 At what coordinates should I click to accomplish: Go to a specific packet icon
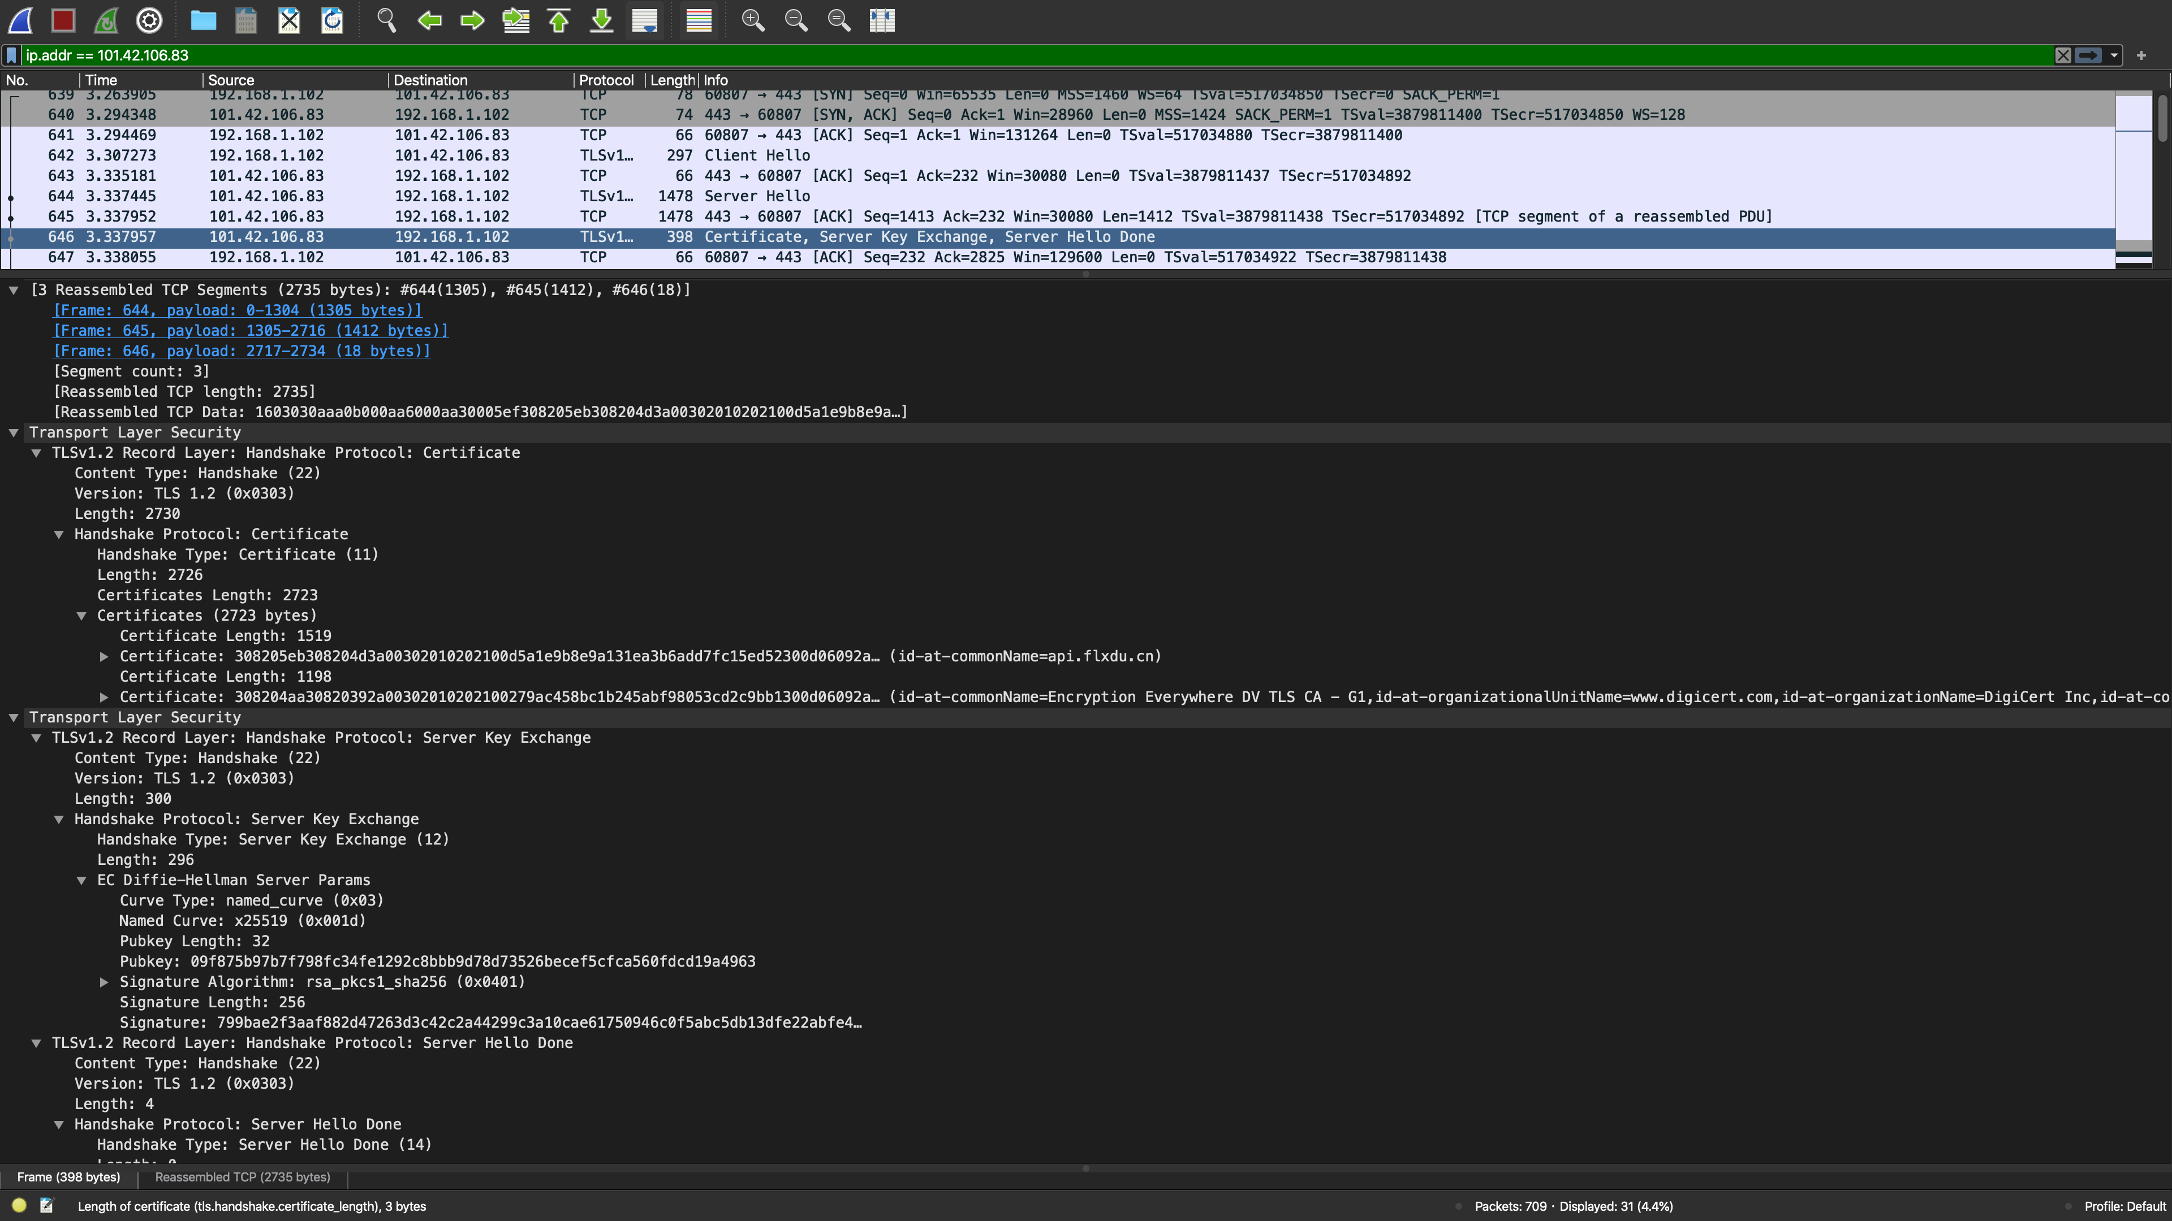(516, 20)
